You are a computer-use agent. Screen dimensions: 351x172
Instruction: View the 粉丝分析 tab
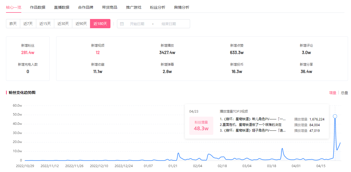point(158,7)
